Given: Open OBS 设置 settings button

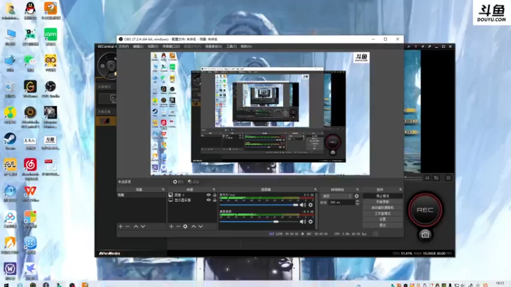Looking at the screenshot, I should [383, 219].
